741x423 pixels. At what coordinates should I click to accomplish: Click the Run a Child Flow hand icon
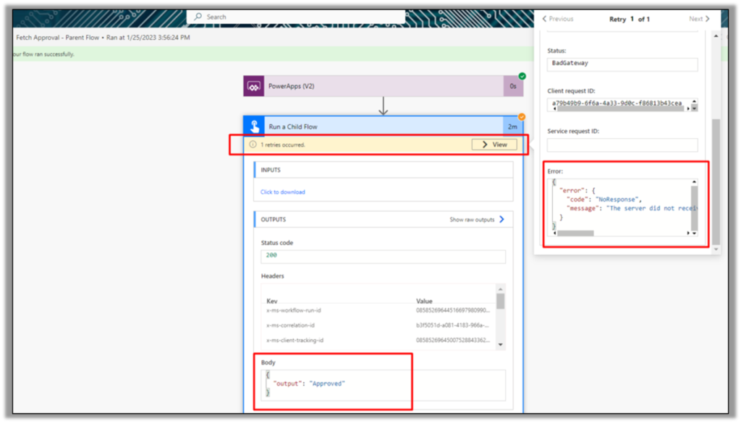coord(254,127)
